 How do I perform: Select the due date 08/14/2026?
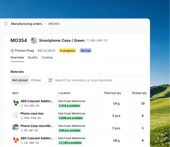(x=46, y=51)
